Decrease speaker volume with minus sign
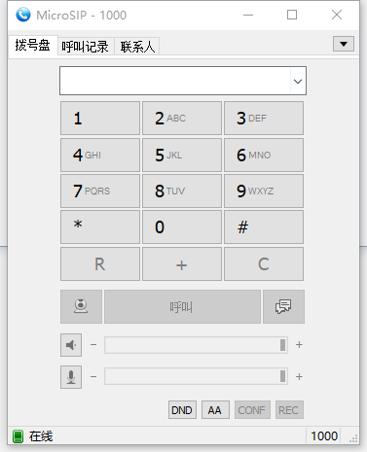The width and height of the screenshot is (367, 452). [93, 345]
